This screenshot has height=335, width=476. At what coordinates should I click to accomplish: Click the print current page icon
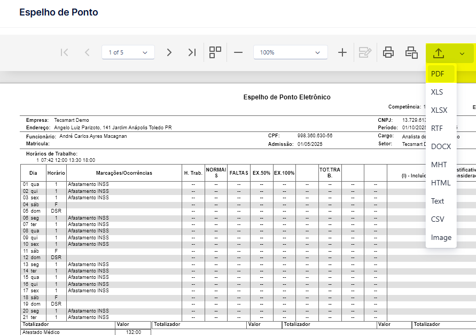click(412, 52)
